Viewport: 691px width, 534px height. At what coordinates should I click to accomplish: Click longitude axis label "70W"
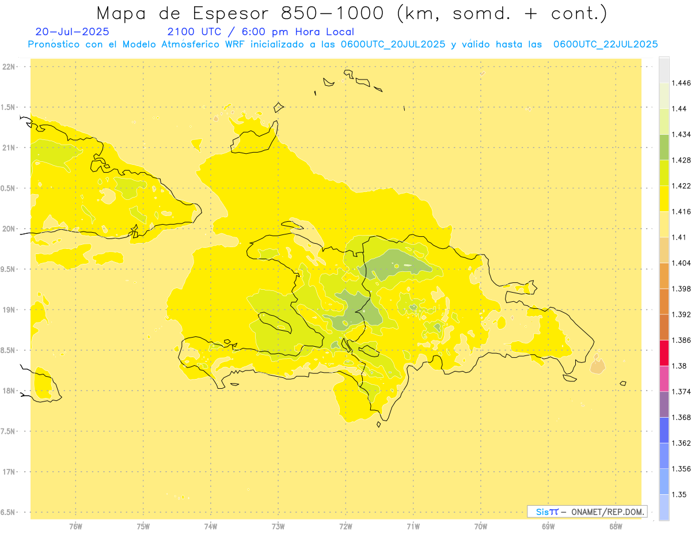pyautogui.click(x=481, y=526)
